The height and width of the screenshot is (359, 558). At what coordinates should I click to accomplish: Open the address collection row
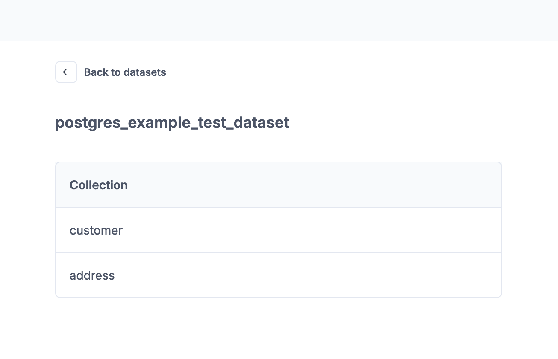(278, 275)
